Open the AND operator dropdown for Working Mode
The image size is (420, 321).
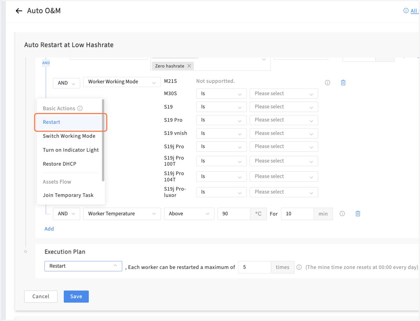click(x=66, y=83)
